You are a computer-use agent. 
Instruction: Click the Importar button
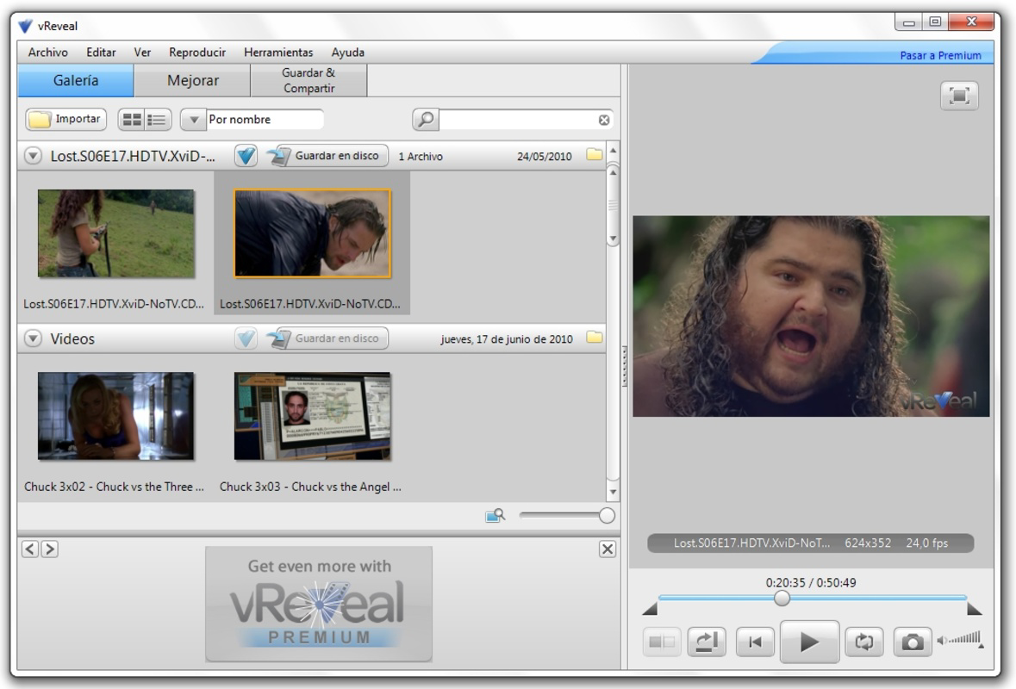point(66,119)
